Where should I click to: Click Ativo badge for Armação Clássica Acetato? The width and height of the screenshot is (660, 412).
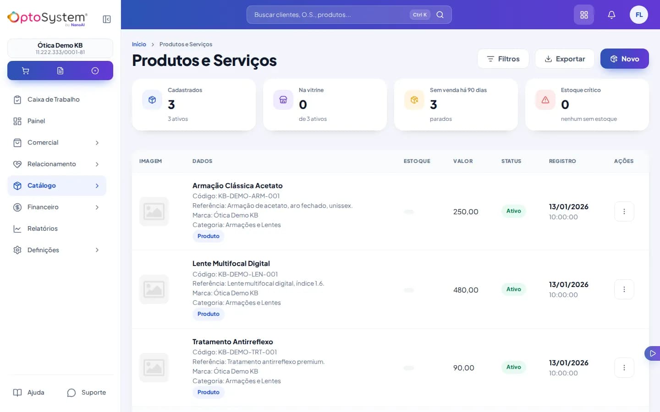click(514, 211)
